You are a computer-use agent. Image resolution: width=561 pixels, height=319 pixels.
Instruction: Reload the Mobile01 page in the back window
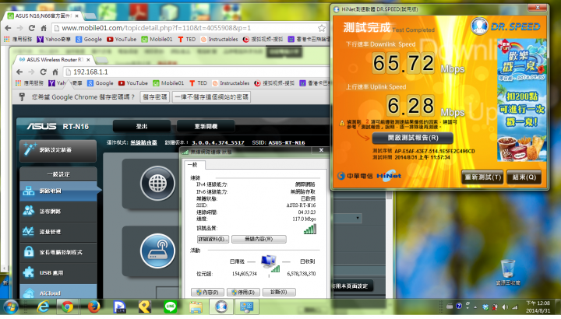pyautogui.click(x=31, y=28)
